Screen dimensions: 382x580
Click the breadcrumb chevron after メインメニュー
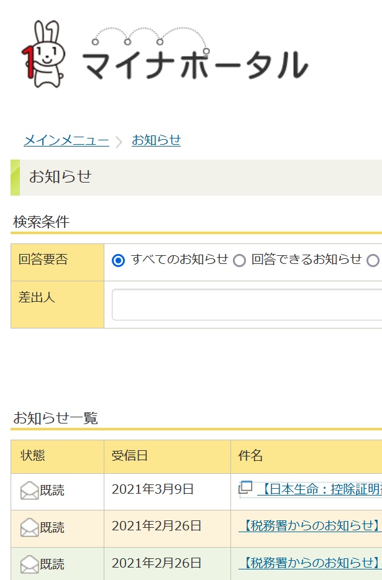pos(119,142)
